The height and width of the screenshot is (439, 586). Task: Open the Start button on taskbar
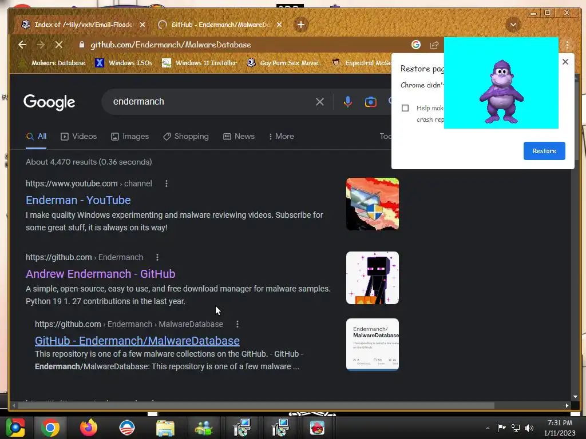click(x=14, y=428)
